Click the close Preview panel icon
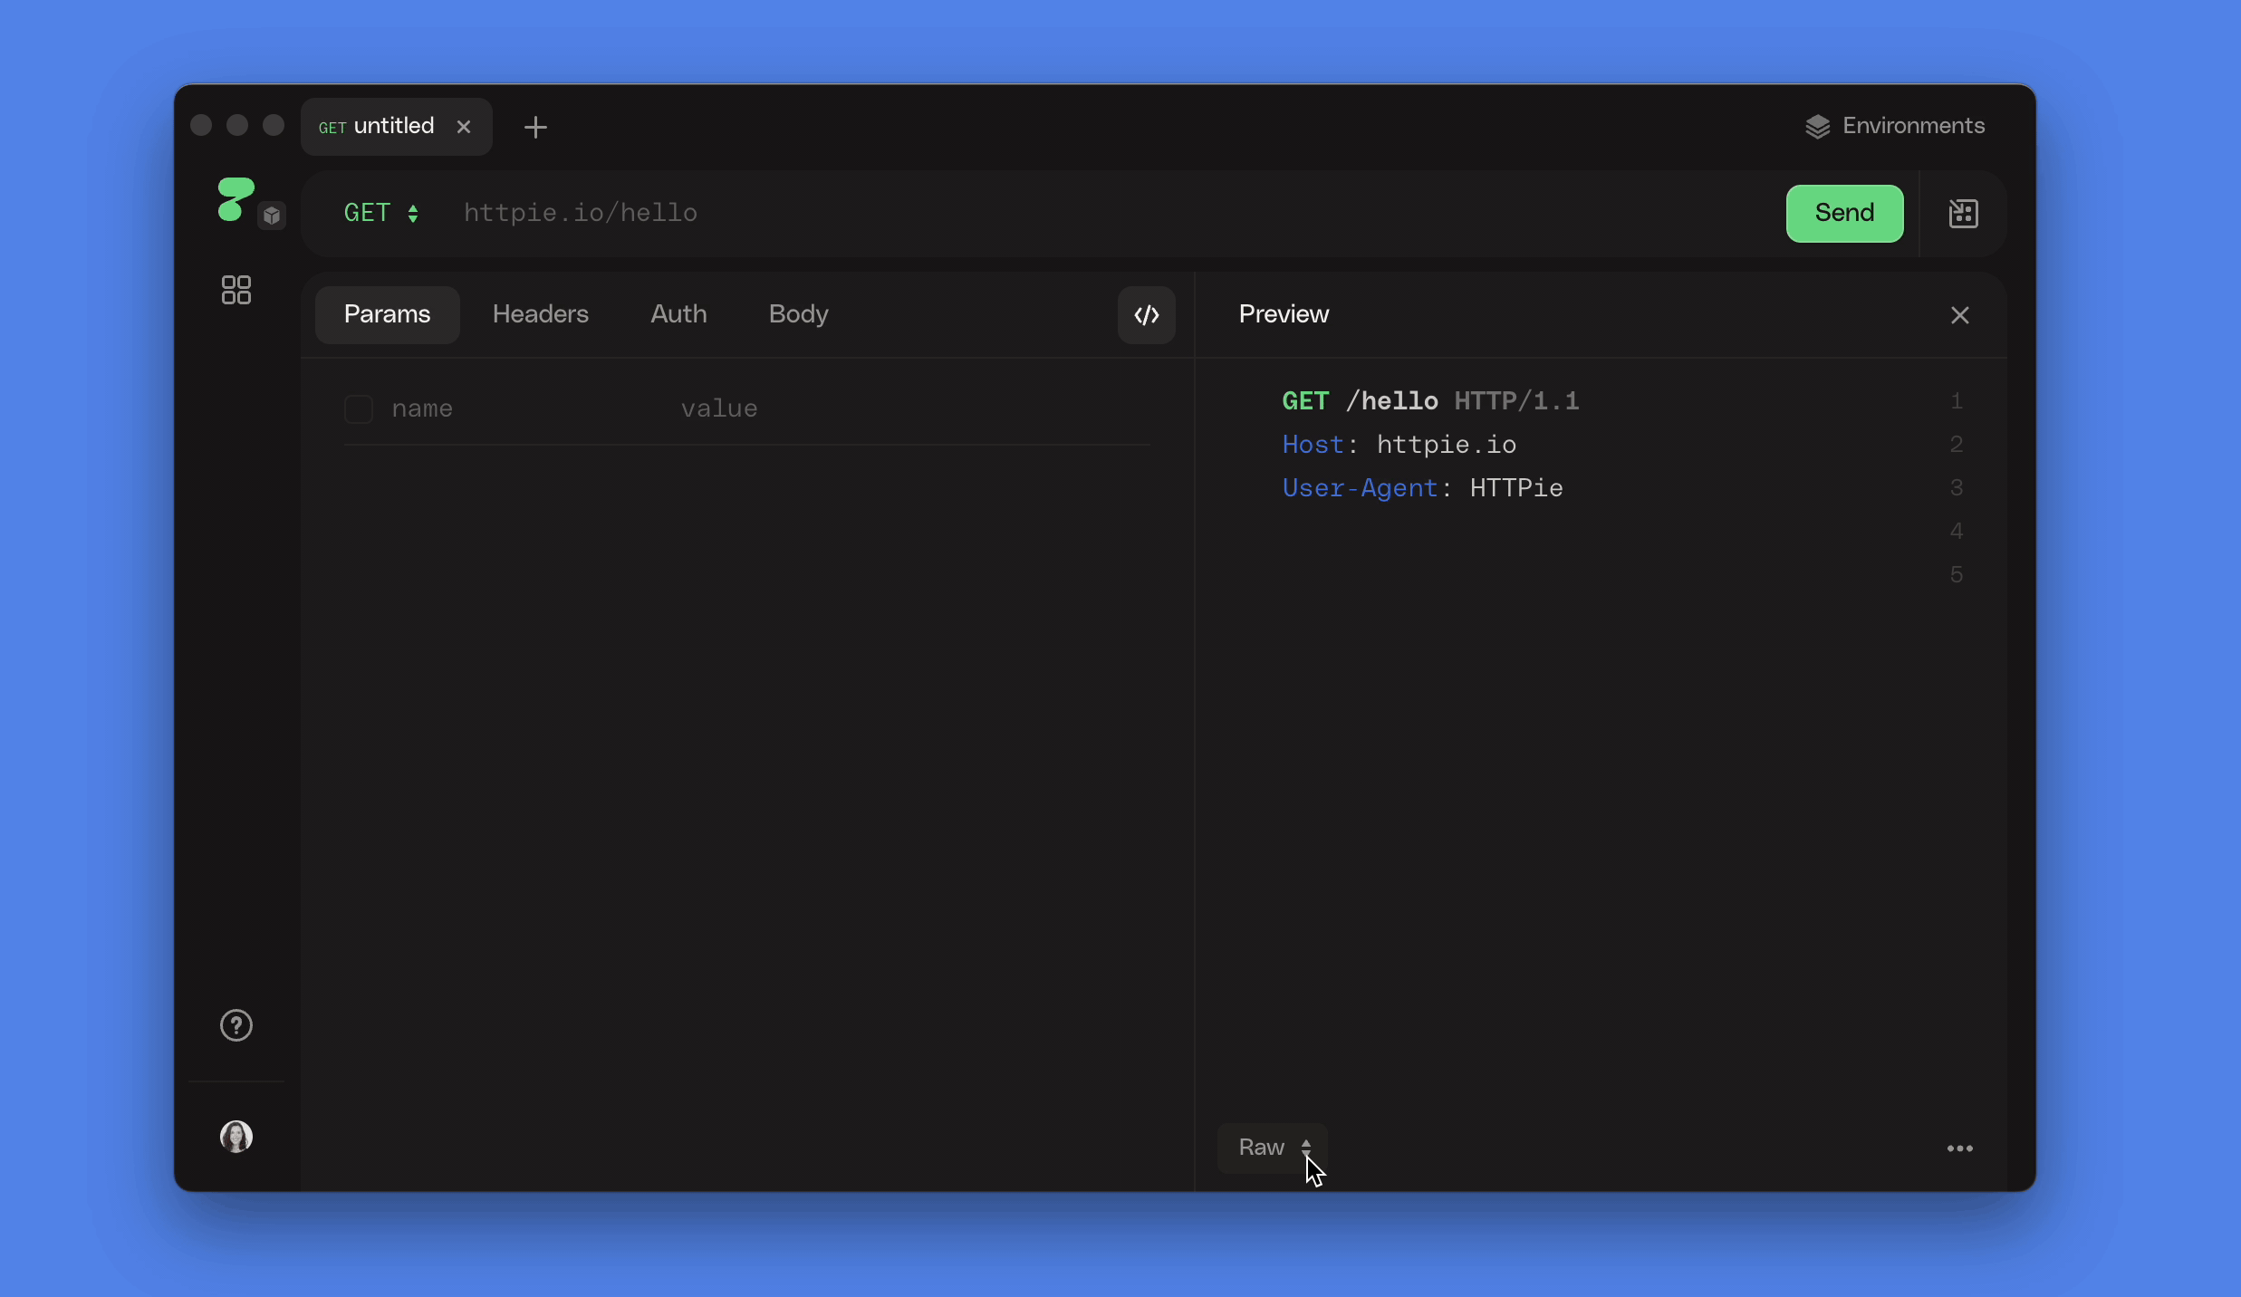Image resolution: width=2241 pixels, height=1297 pixels. pyautogui.click(x=1960, y=315)
